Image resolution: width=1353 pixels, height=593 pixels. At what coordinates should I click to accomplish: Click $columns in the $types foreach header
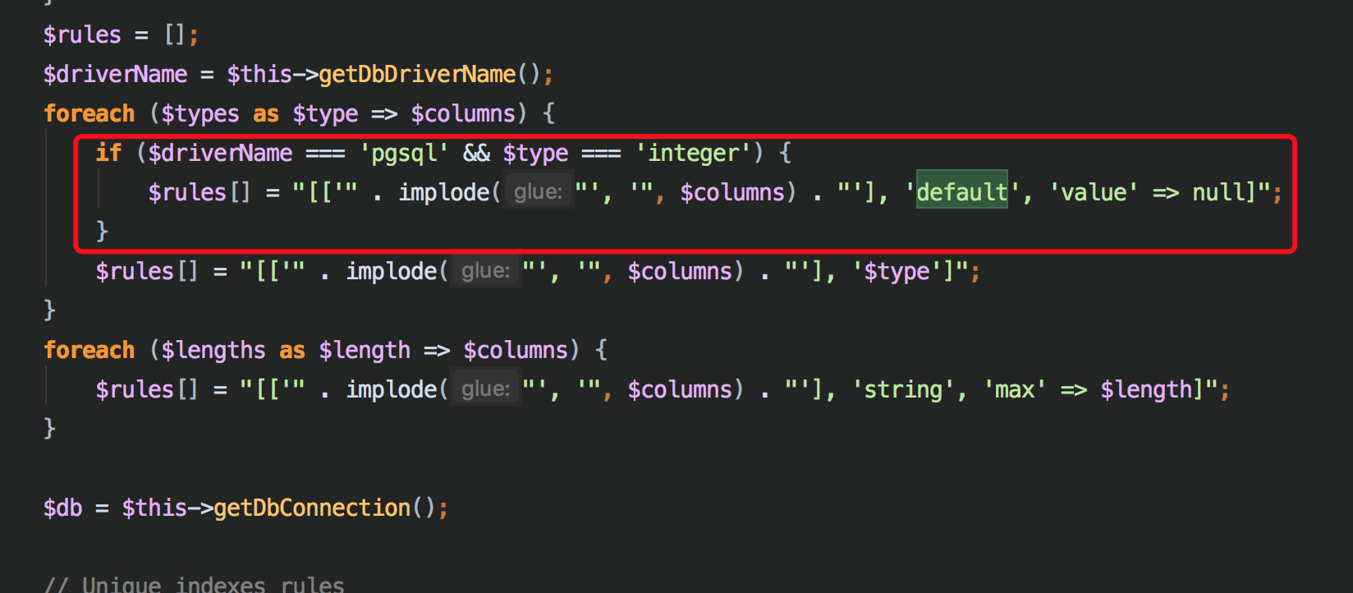click(463, 114)
